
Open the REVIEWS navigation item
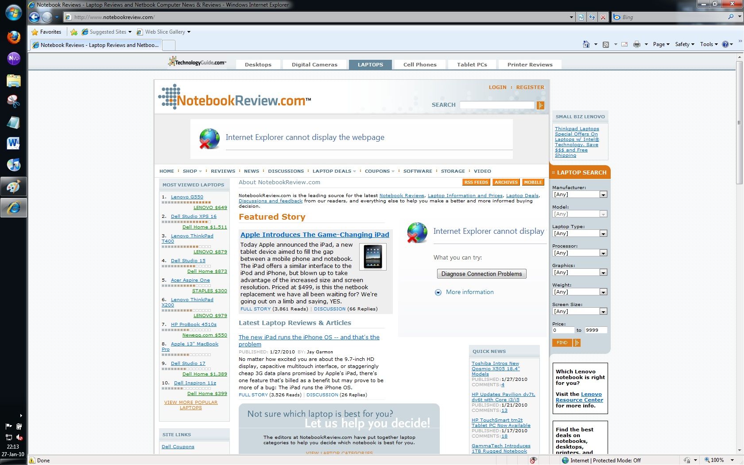point(223,171)
